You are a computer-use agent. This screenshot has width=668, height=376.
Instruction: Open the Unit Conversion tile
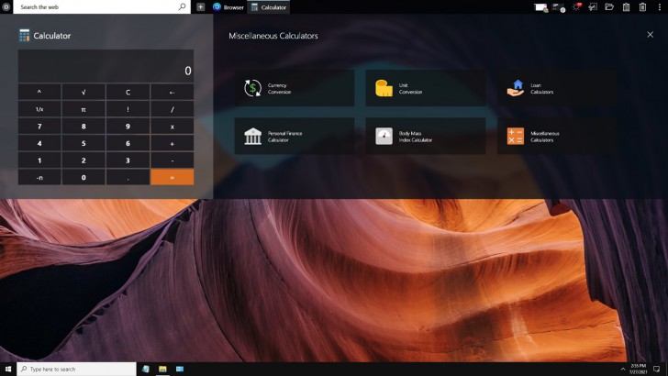click(x=426, y=88)
